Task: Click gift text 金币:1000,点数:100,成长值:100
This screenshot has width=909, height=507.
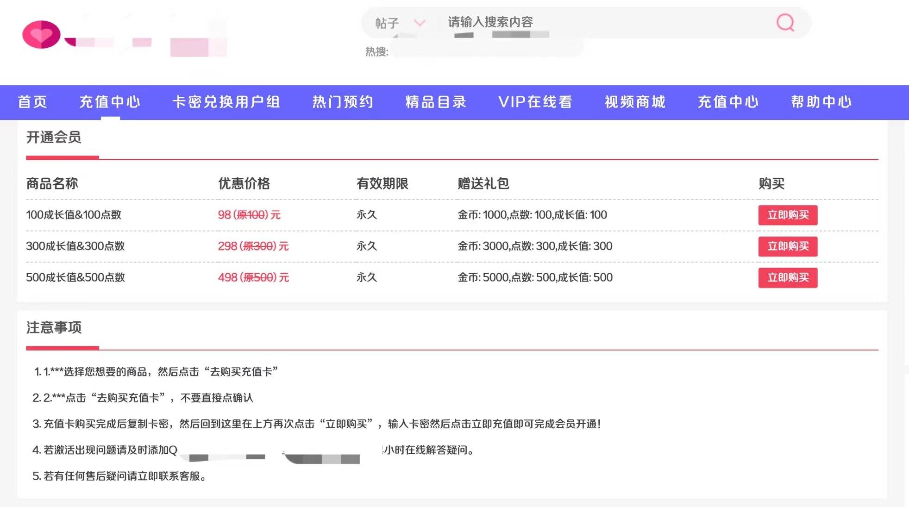Action: tap(532, 215)
